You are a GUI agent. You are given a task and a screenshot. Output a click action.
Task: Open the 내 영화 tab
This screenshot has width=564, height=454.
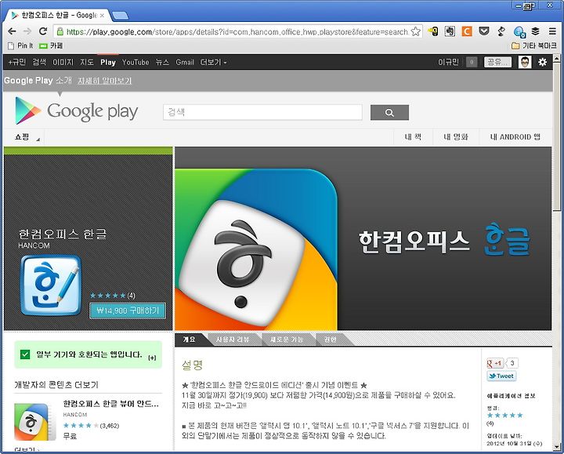(456, 136)
